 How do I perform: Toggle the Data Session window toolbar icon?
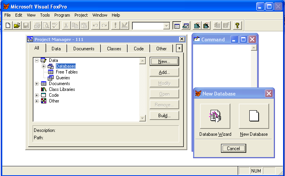pyautogui.click(x=186, y=26)
